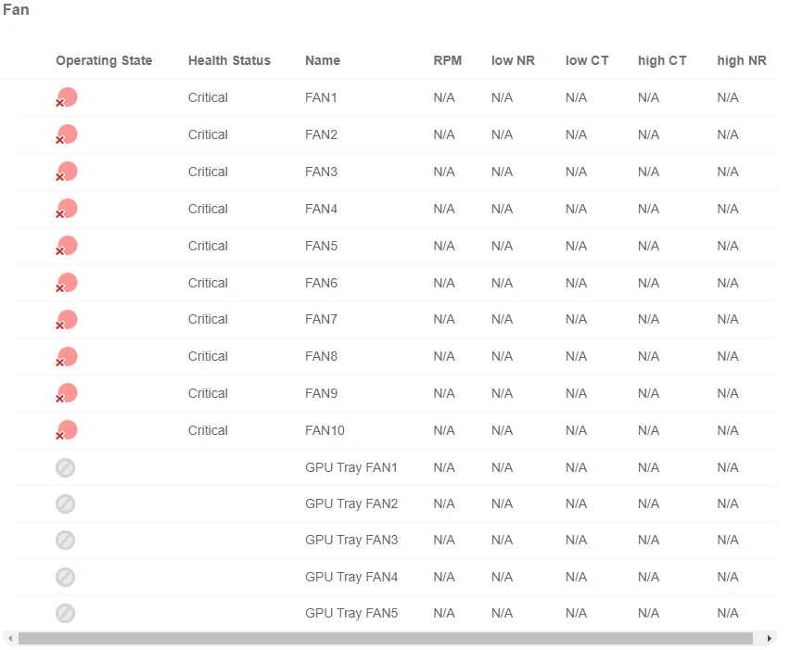Click the low NR column header
790x650 pixels.
(x=513, y=60)
